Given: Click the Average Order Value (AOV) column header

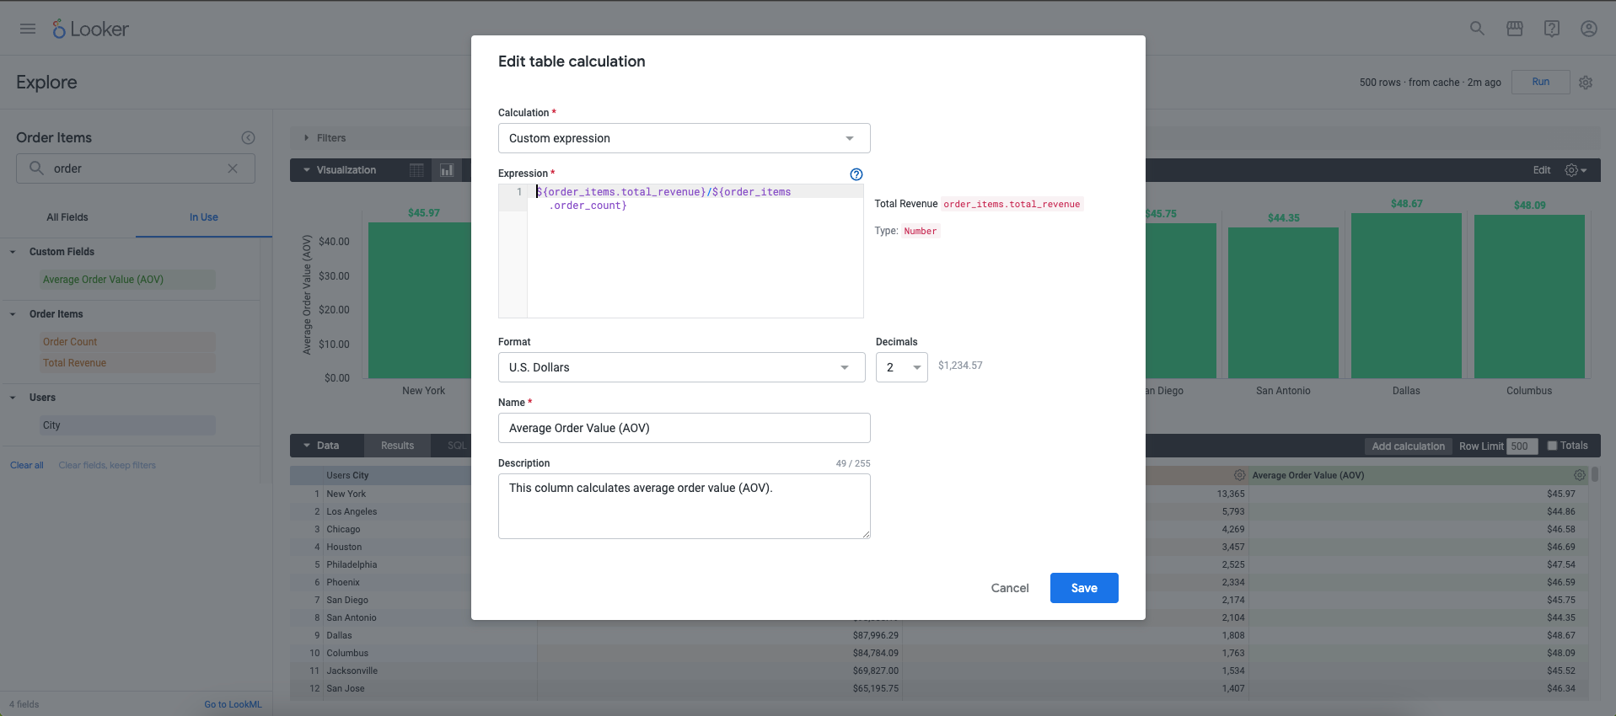Looking at the screenshot, I should [x=1307, y=475].
